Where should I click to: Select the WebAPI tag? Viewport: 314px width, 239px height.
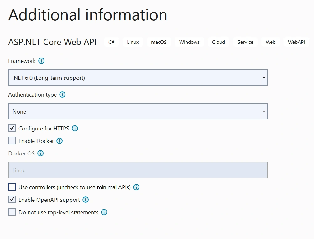point(296,42)
